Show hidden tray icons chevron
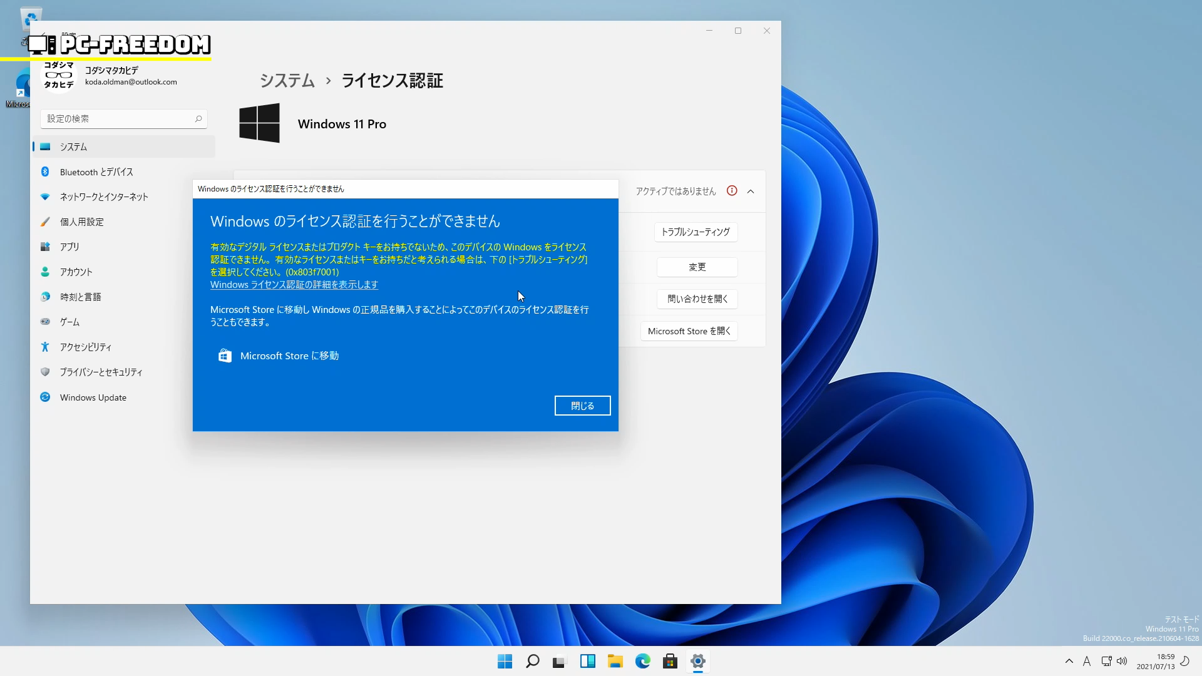The image size is (1202, 676). pyautogui.click(x=1069, y=661)
